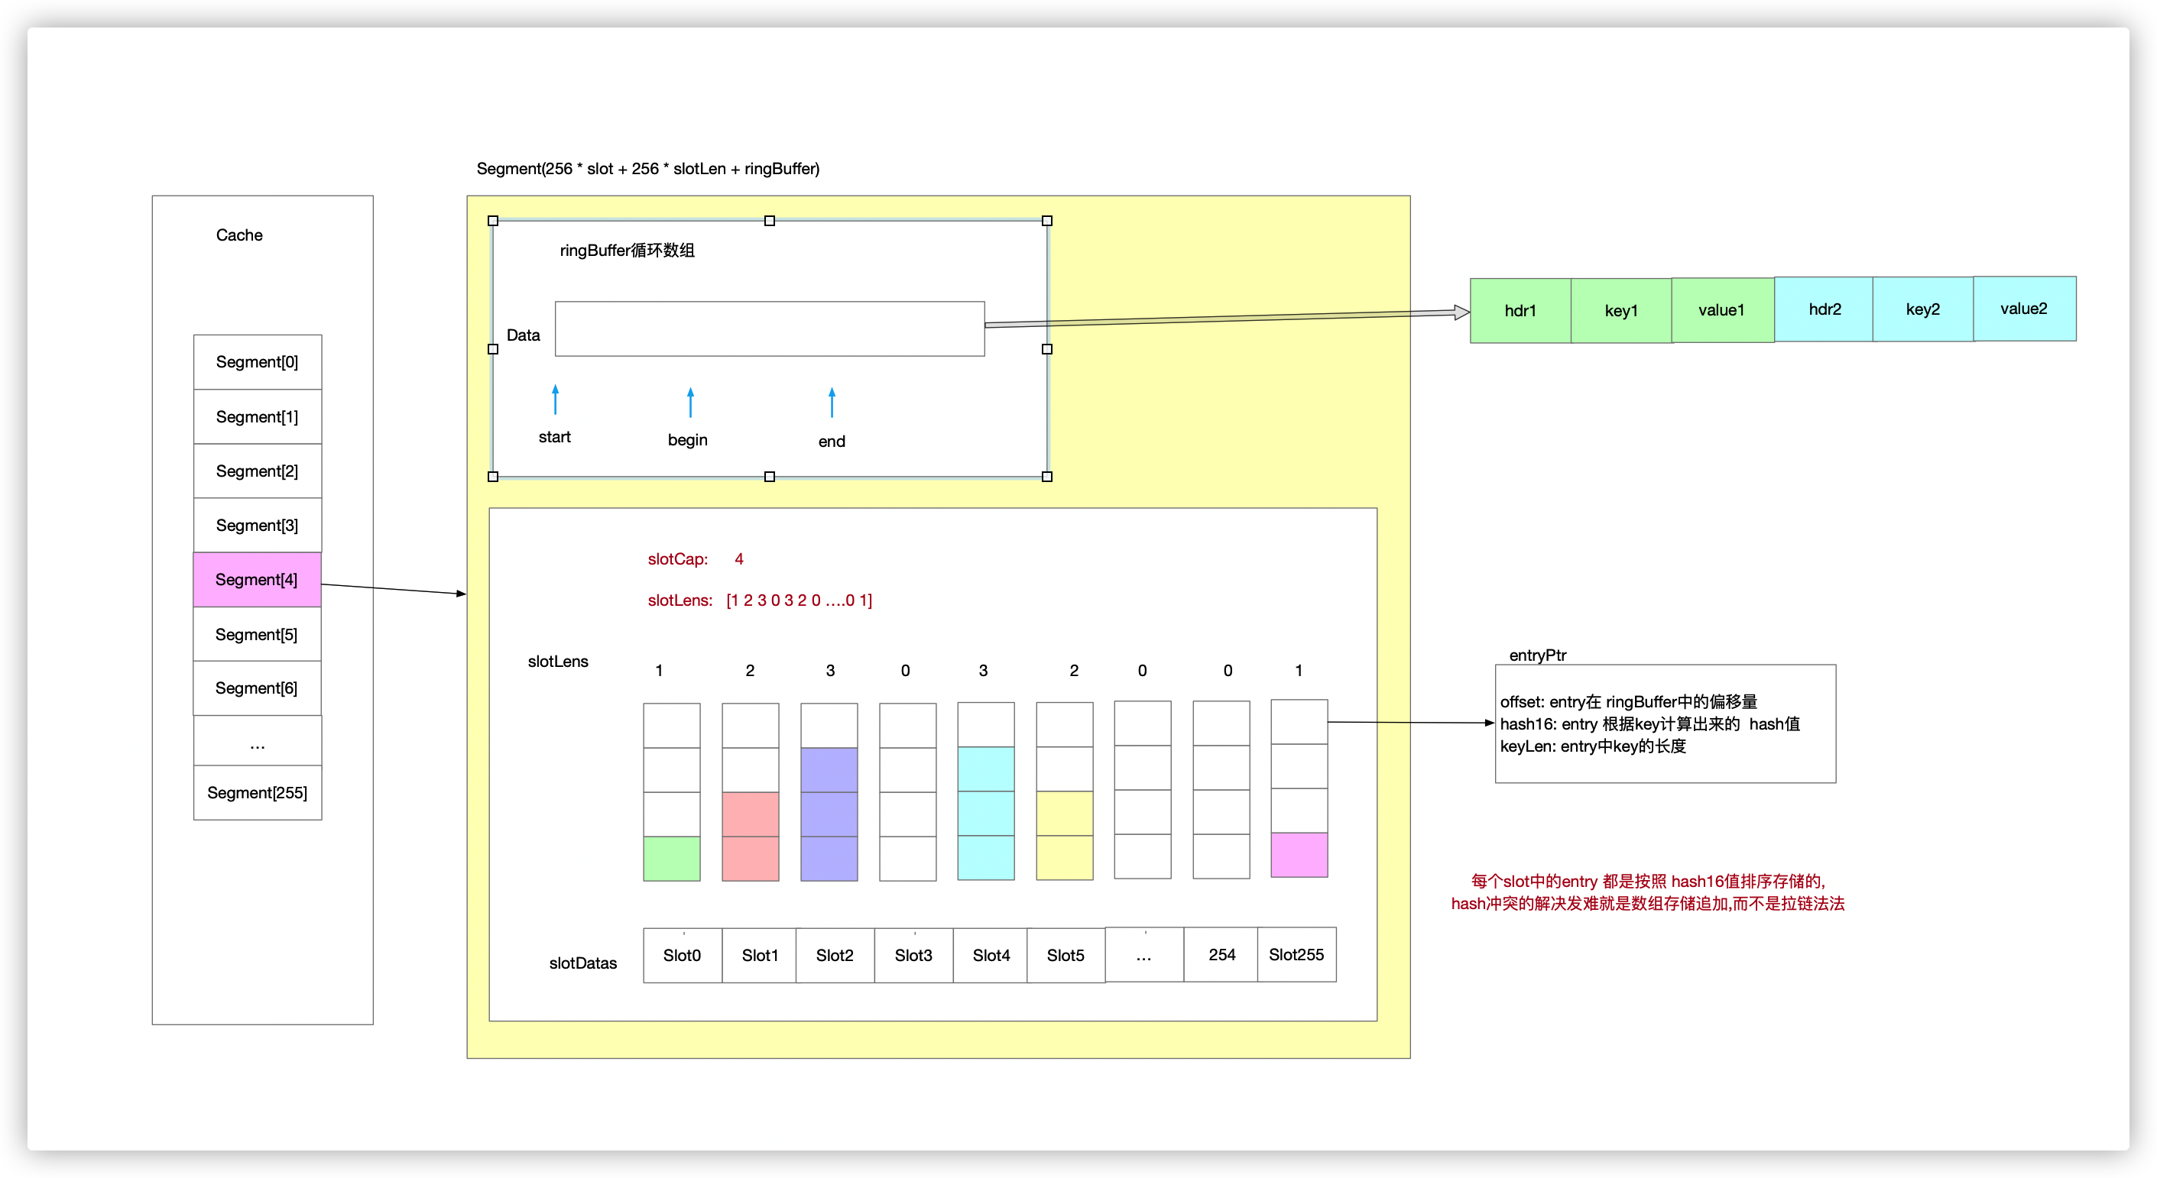Viewport: 2157px width, 1178px height.
Task: Select the Slot1 cell
Action: (x=760, y=956)
